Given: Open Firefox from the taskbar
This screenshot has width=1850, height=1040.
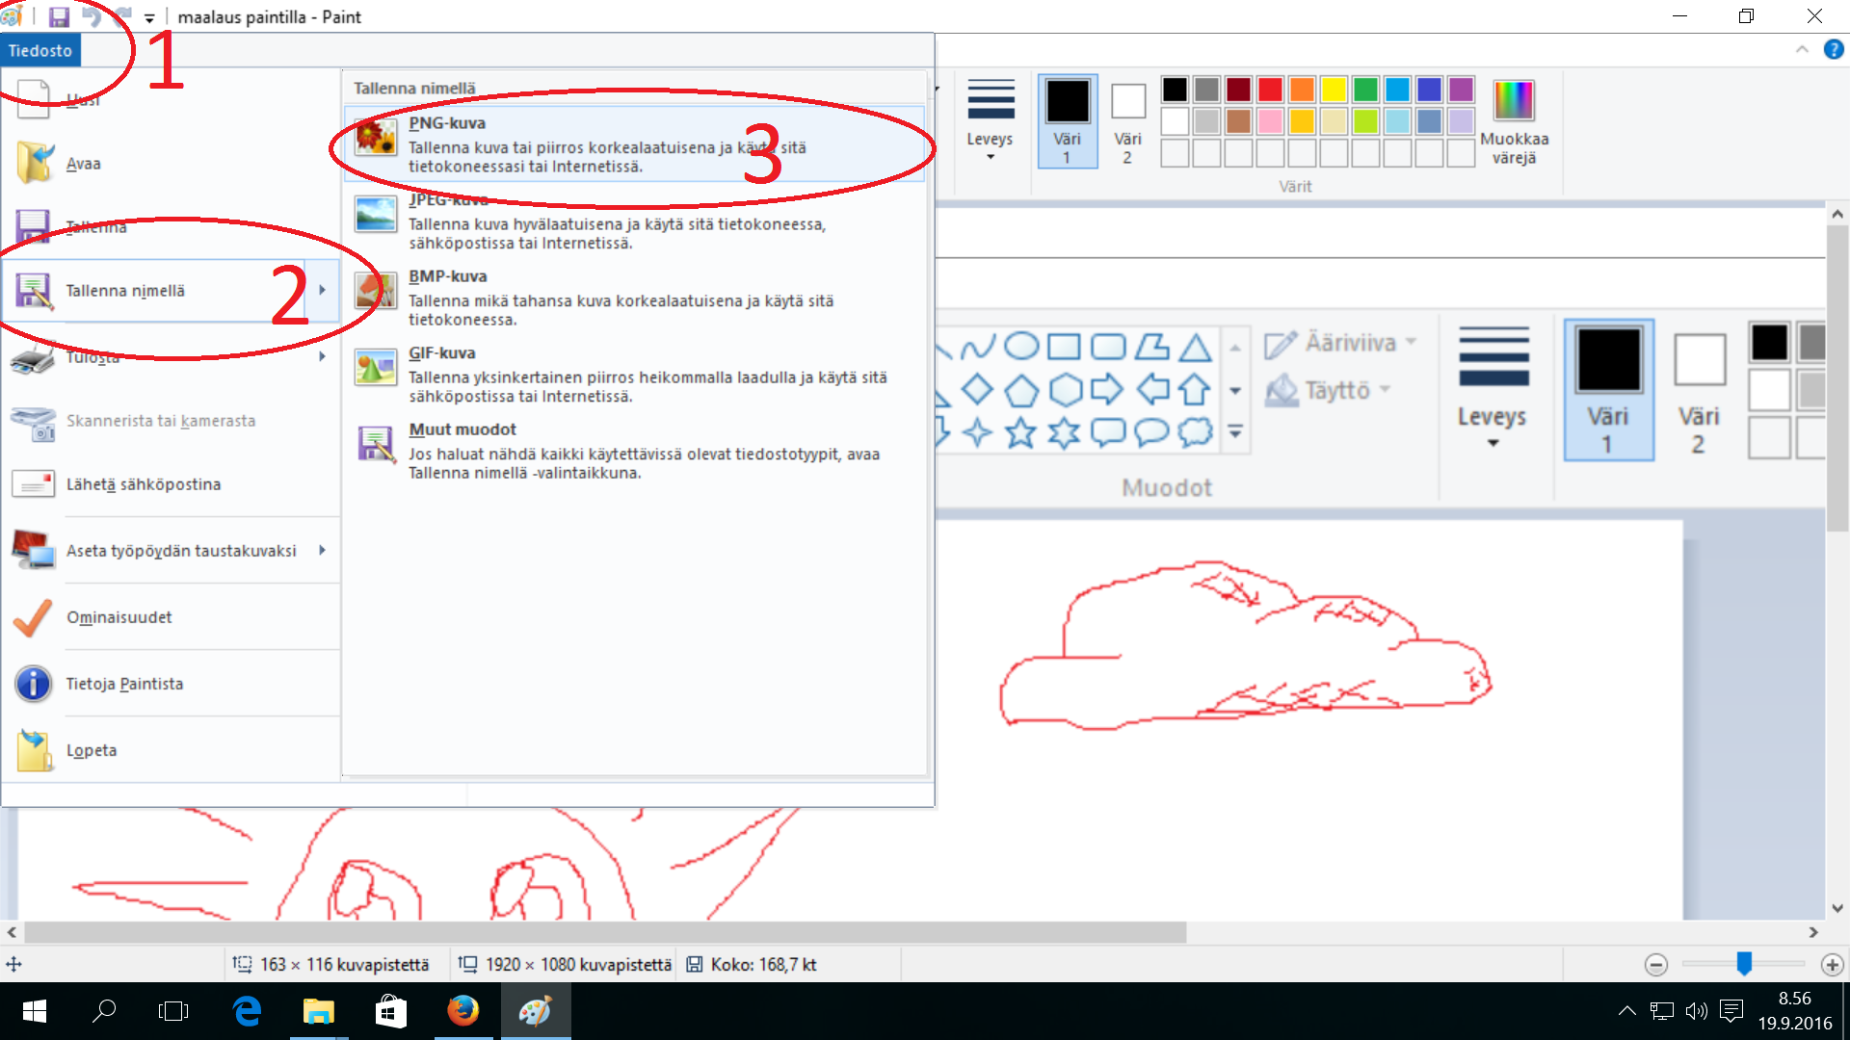Looking at the screenshot, I should (x=462, y=1011).
